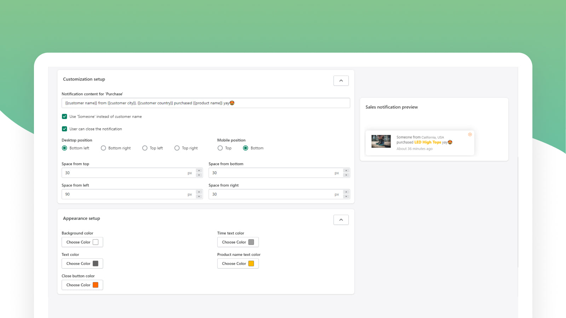Open Background color Choose Color picker
The image size is (566, 318).
pos(82,242)
